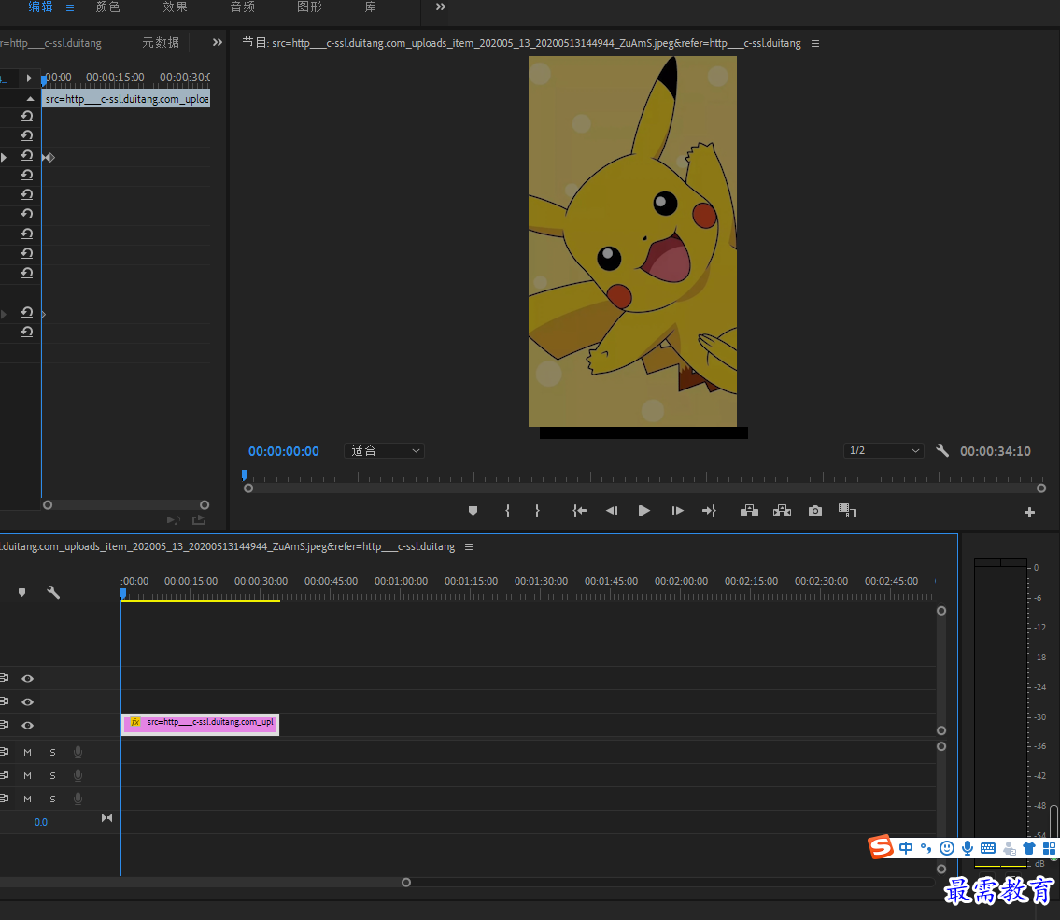Viewport: 1060px width, 920px height.
Task: Go to In point button
Action: (x=579, y=511)
